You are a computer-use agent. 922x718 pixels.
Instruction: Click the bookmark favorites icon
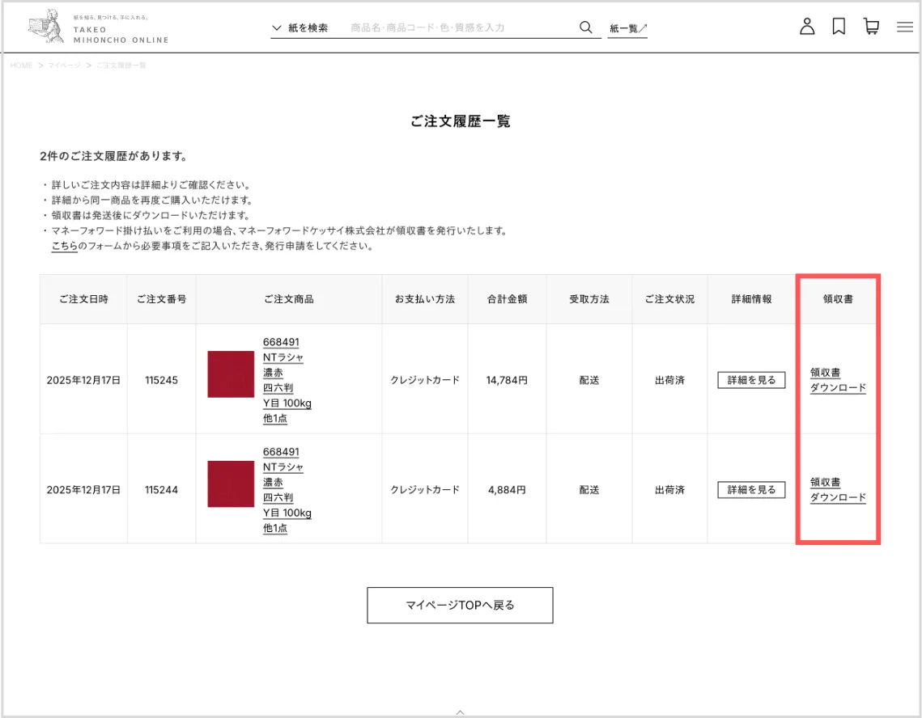coord(839,27)
